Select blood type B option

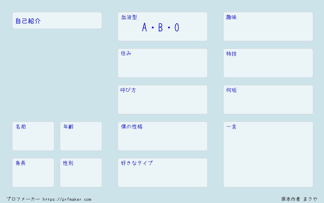pyautogui.click(x=161, y=28)
